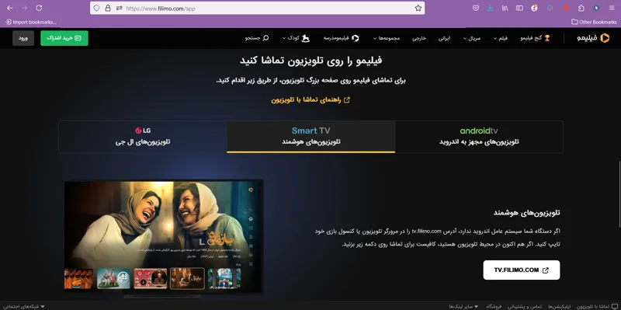
Task: Open the Other Bookmarks folder
Action: point(594,22)
